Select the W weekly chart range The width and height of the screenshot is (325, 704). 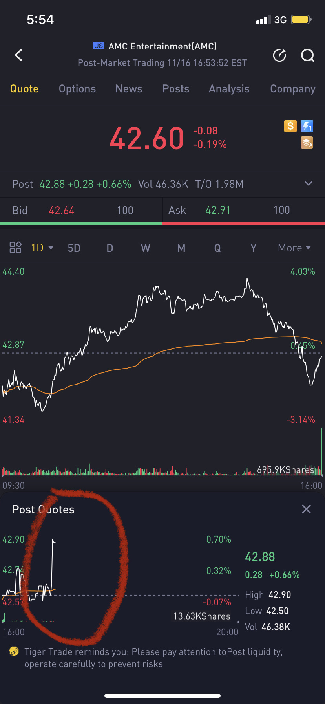(146, 248)
